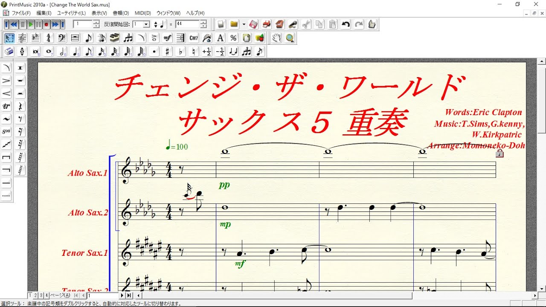Toggle the sharp accidental
This screenshot has width=546, height=307.
(x=168, y=52)
